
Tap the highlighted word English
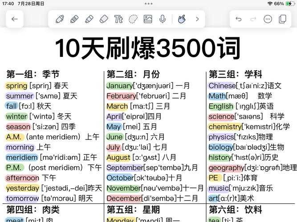221,106
